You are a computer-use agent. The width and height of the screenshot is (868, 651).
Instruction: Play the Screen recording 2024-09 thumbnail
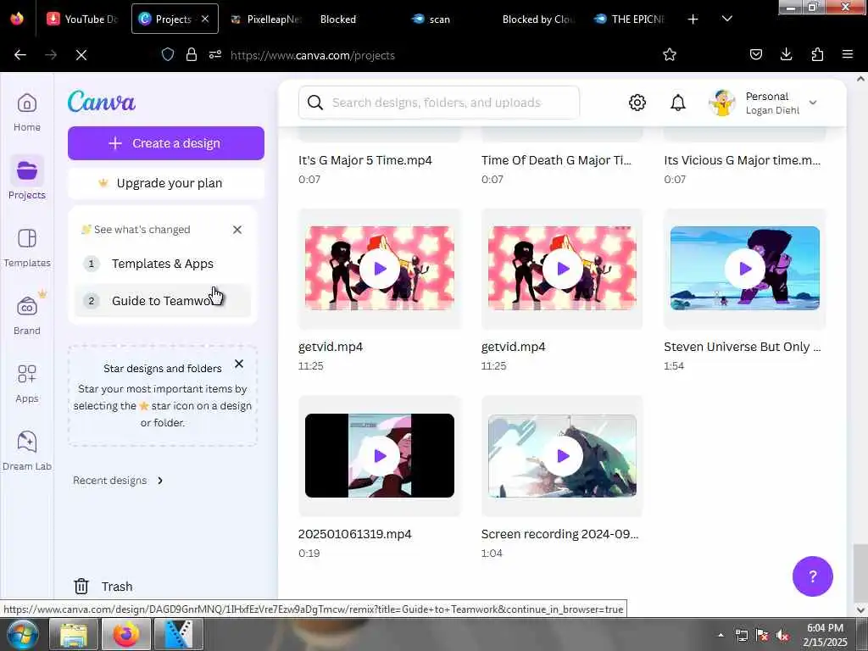click(563, 455)
